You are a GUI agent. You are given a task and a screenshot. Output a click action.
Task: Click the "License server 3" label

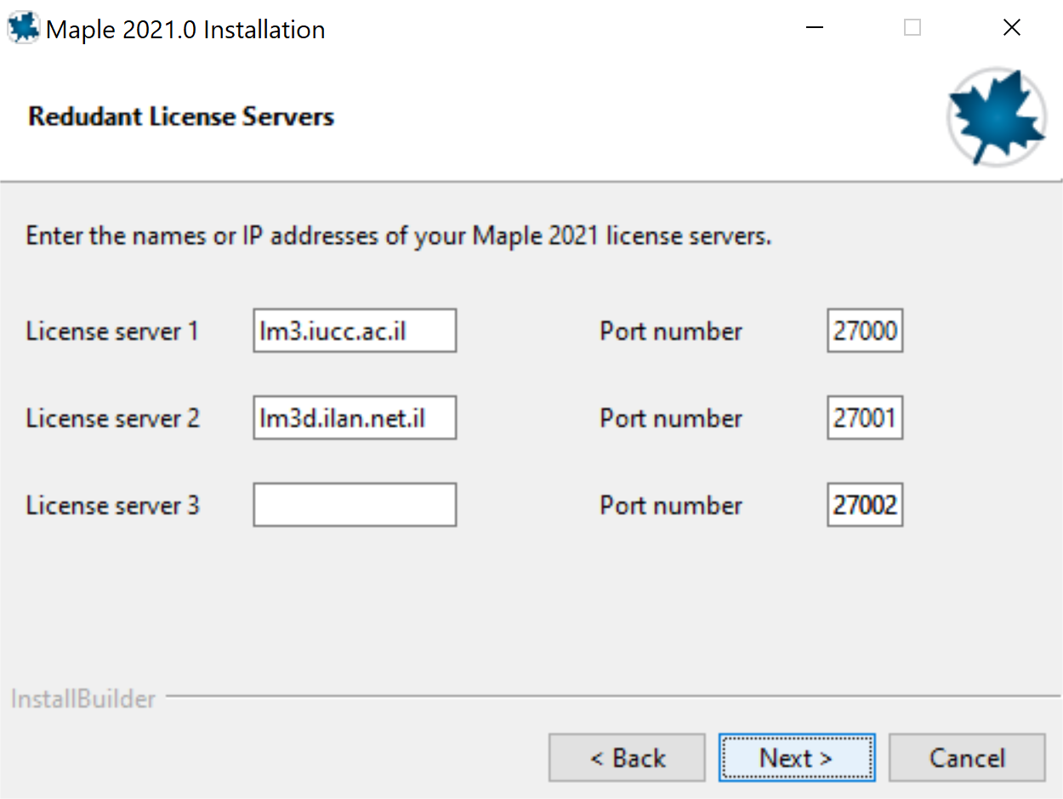click(113, 506)
